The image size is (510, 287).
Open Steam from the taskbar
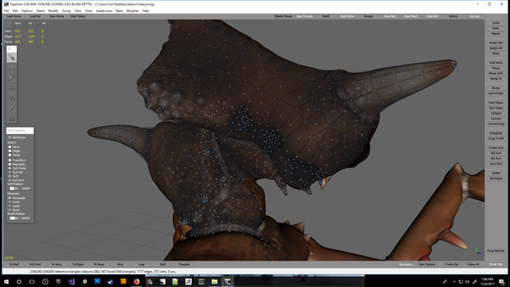coord(110,281)
